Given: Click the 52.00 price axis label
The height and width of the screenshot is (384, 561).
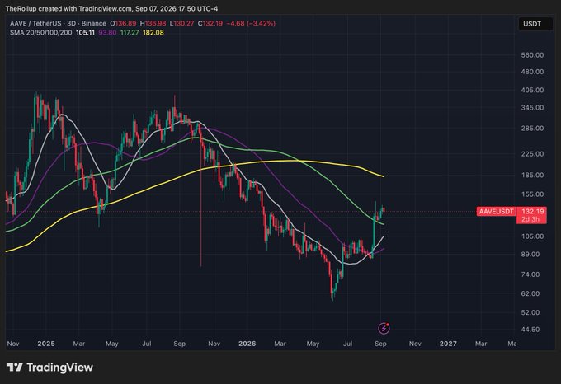Looking at the screenshot, I should point(532,312).
